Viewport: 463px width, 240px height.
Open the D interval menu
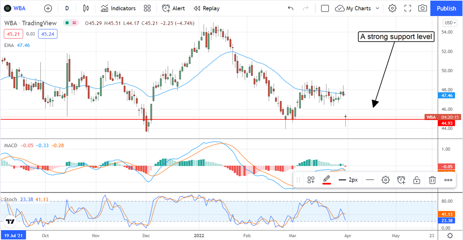click(67, 8)
